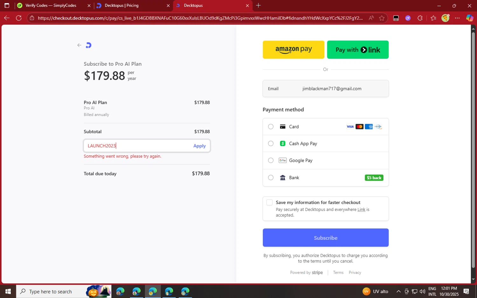
Task: Open the taskbar clock and date
Action: coord(449,291)
